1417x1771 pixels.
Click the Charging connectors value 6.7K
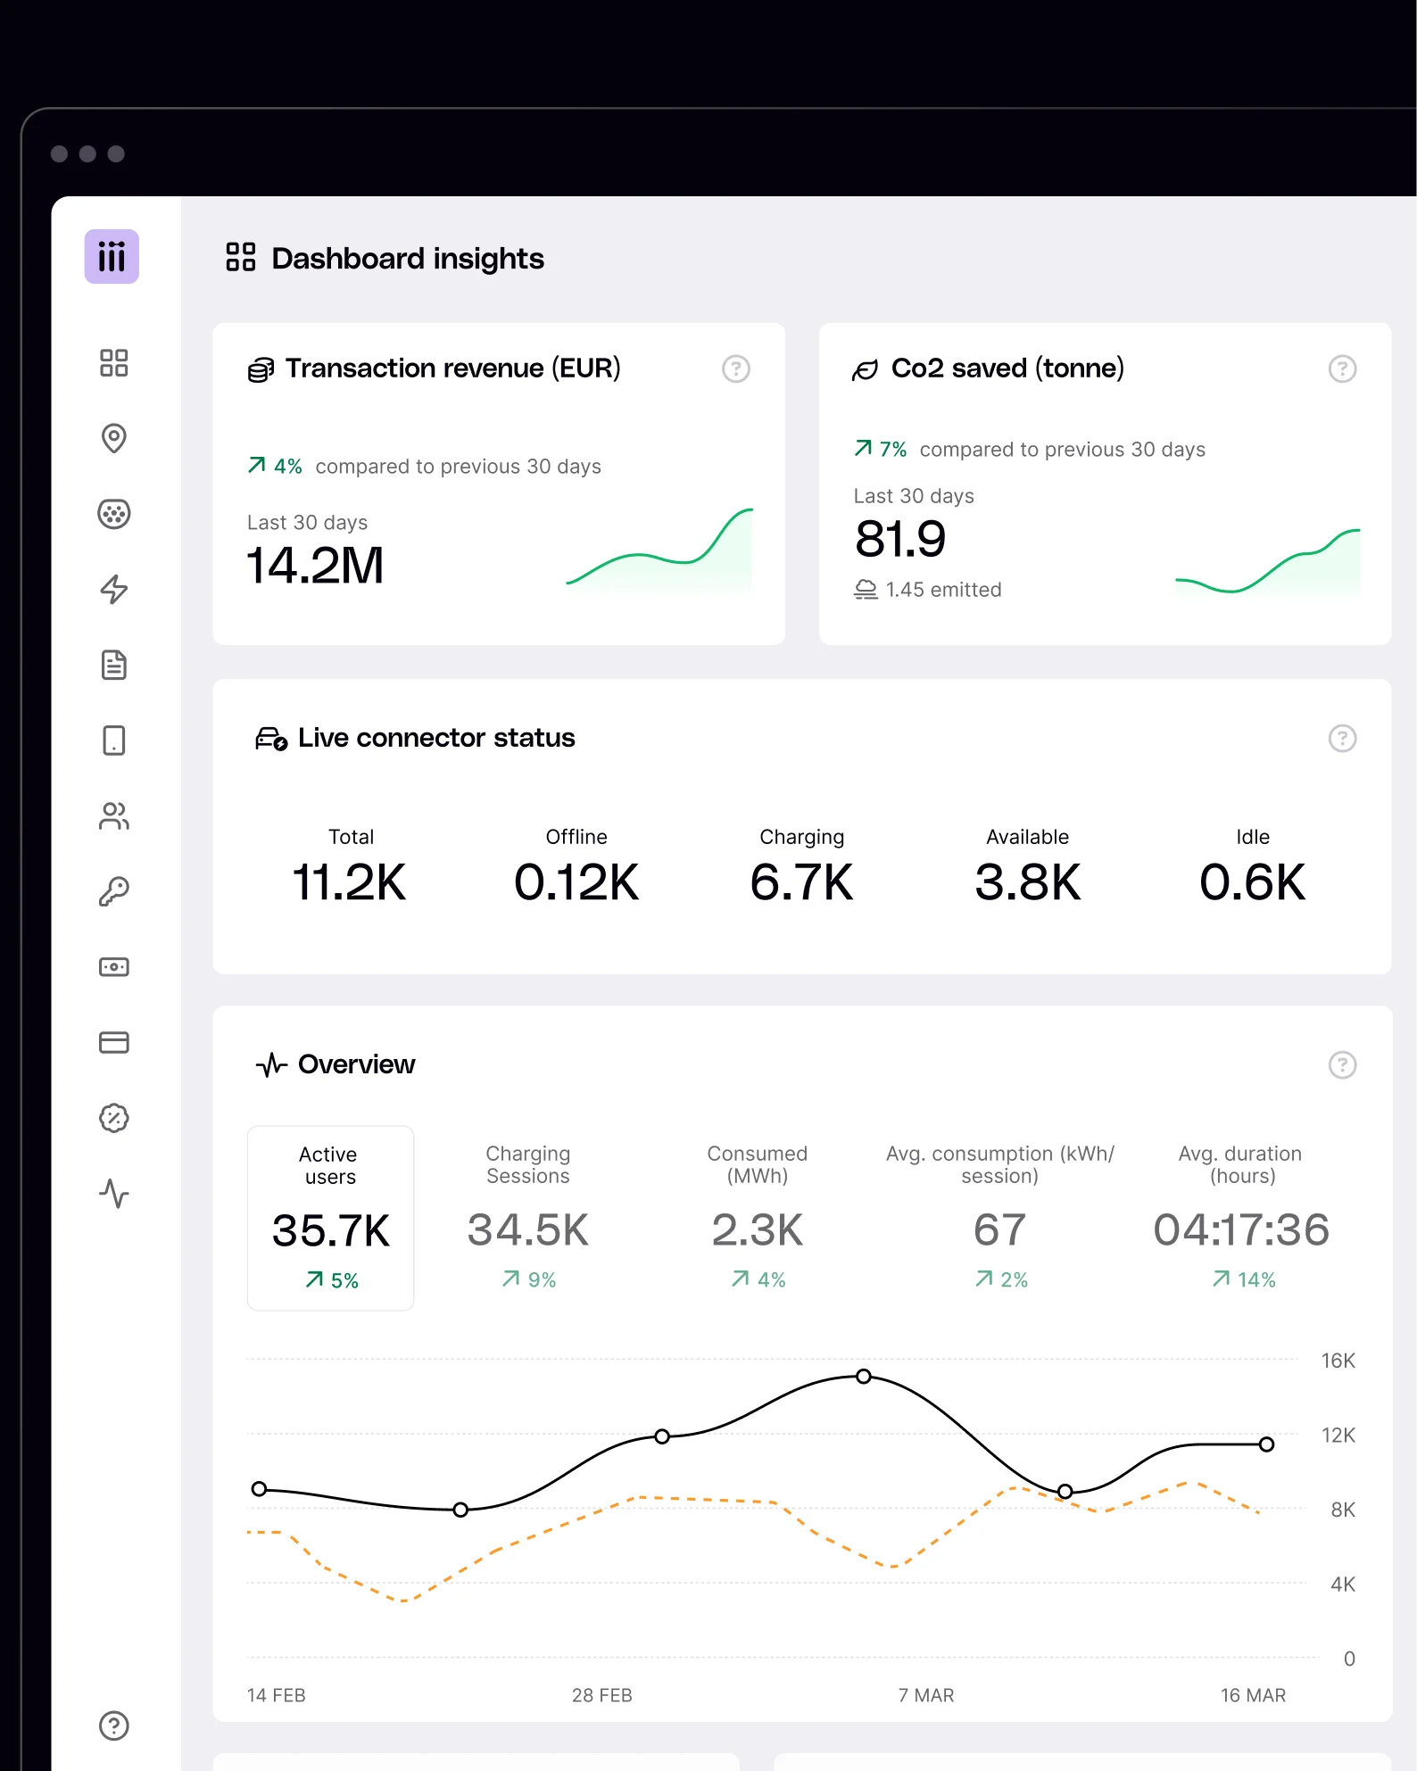(802, 882)
